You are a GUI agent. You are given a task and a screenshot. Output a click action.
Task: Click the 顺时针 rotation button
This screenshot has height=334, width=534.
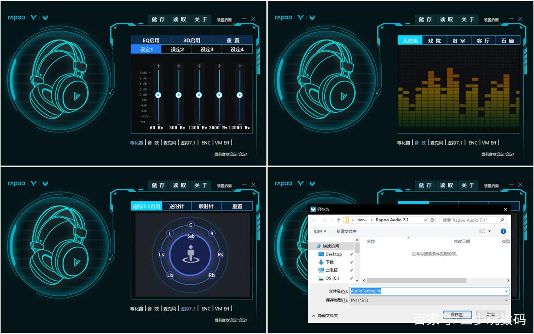(206, 206)
